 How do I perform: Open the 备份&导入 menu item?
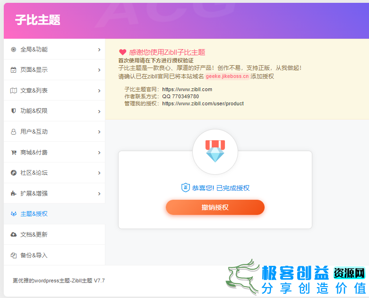(54, 255)
